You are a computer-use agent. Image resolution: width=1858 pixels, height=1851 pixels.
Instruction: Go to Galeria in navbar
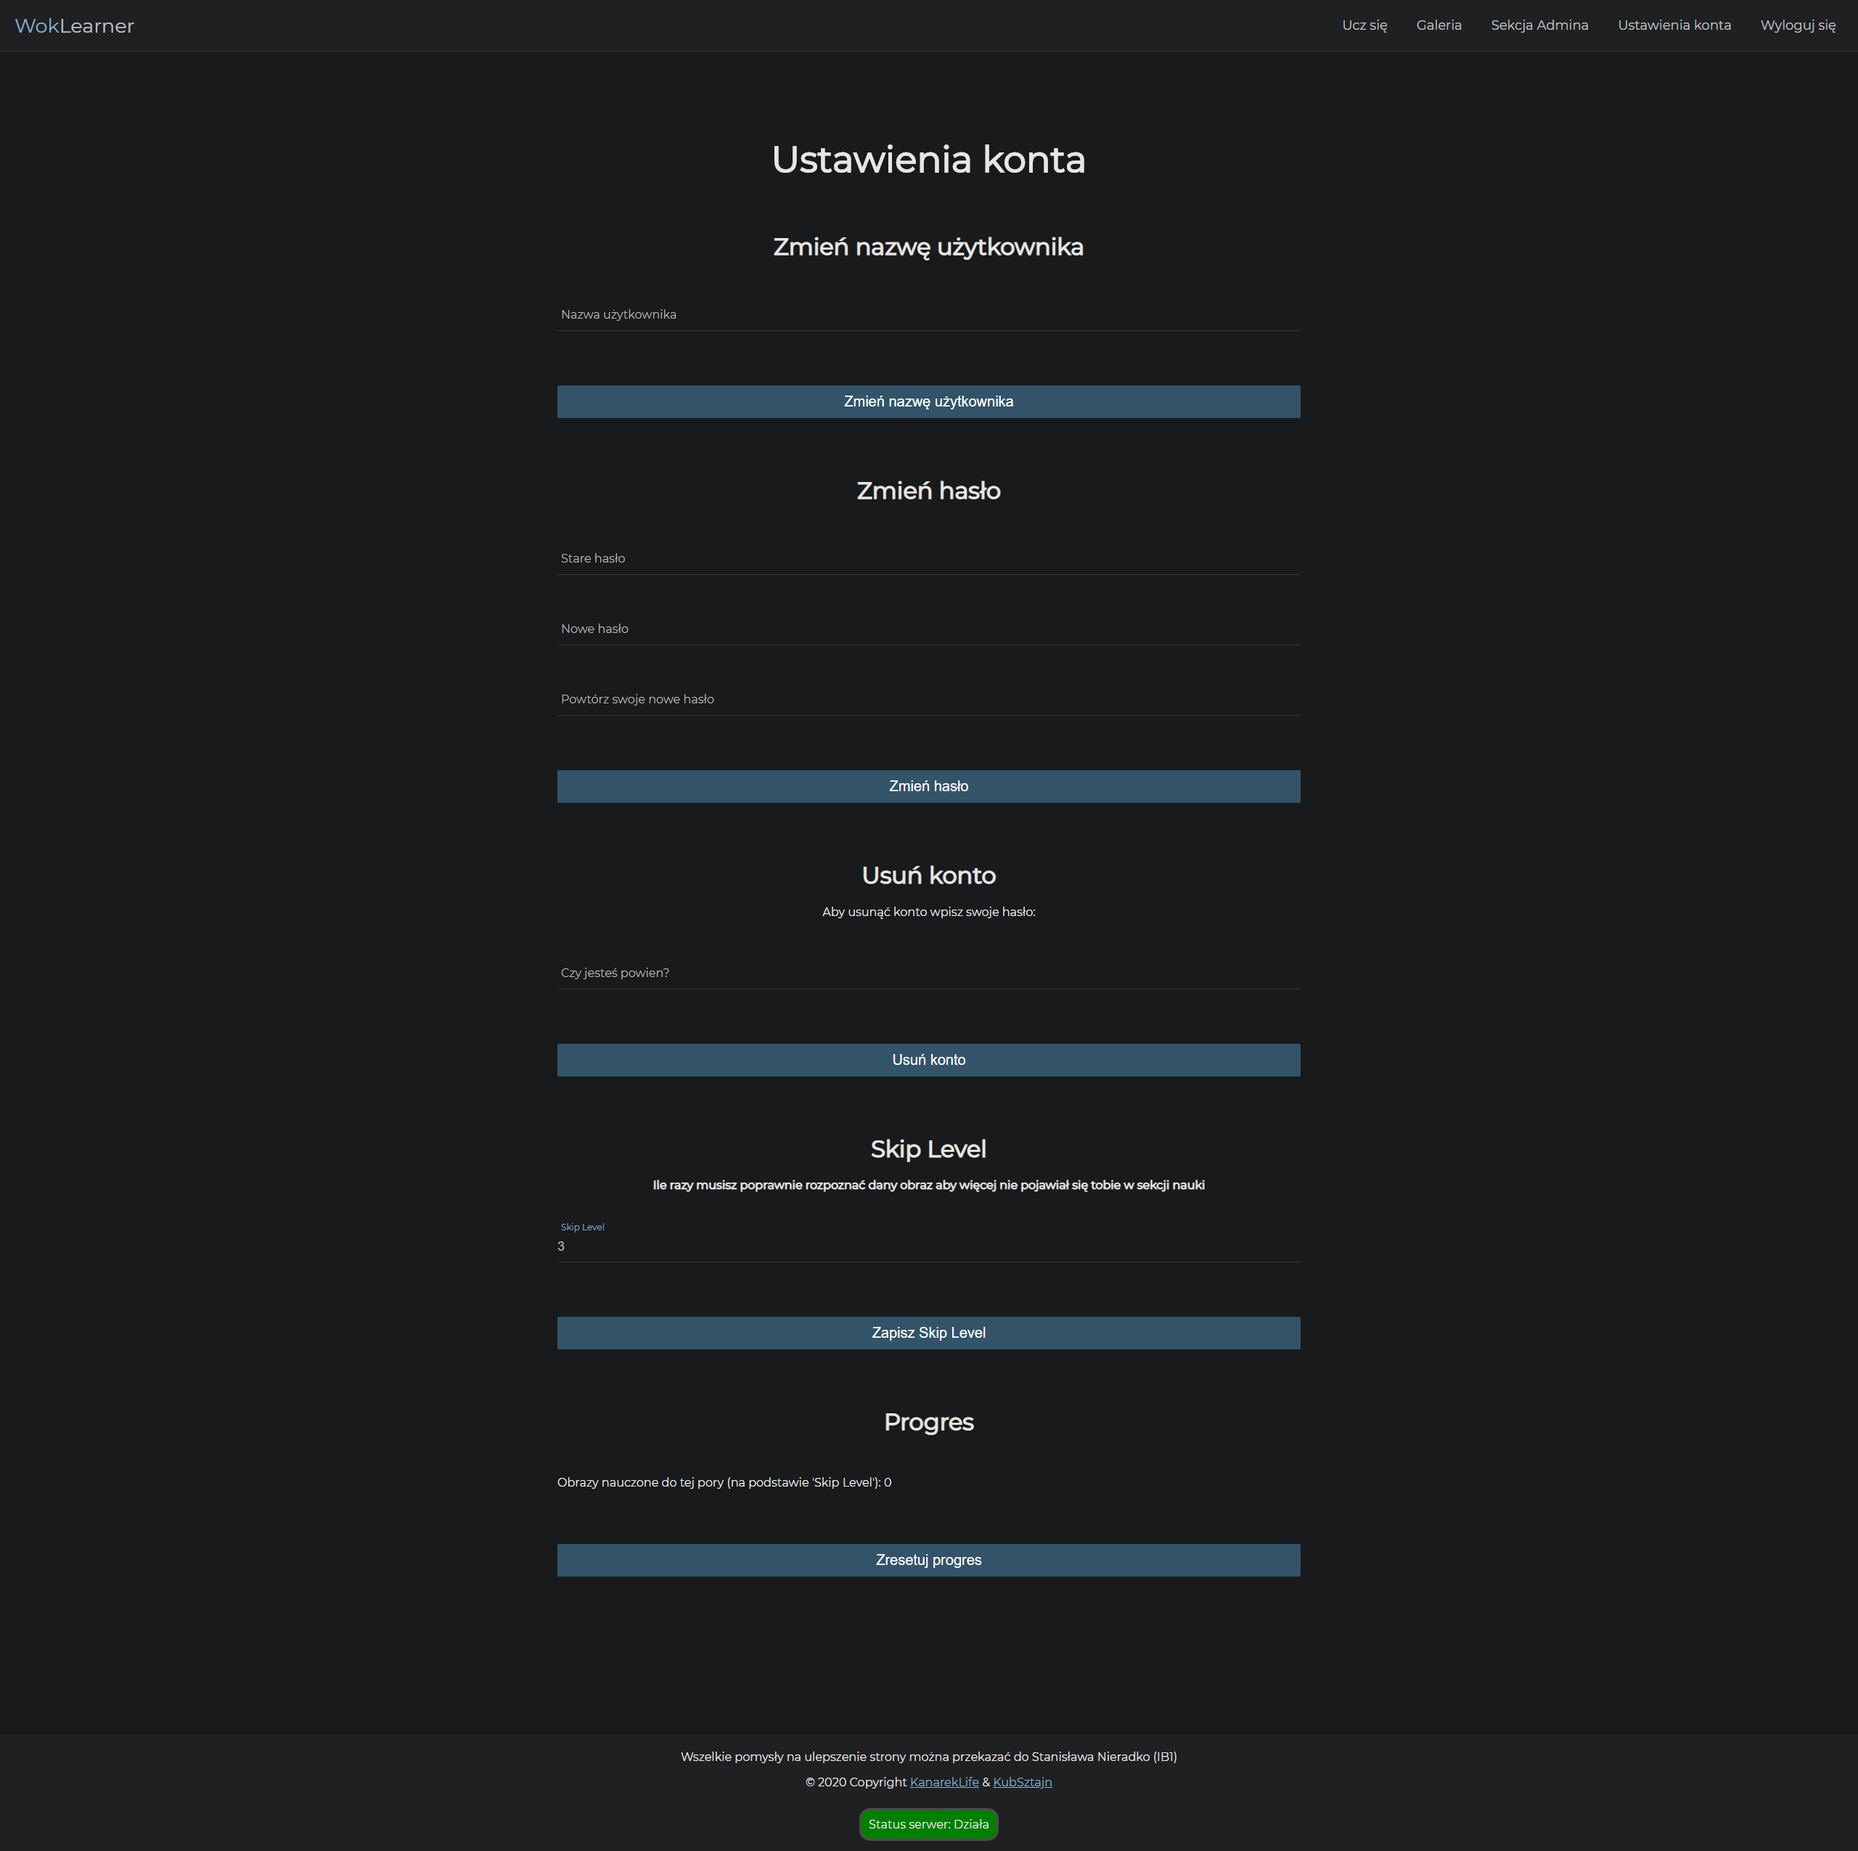pyautogui.click(x=1438, y=25)
